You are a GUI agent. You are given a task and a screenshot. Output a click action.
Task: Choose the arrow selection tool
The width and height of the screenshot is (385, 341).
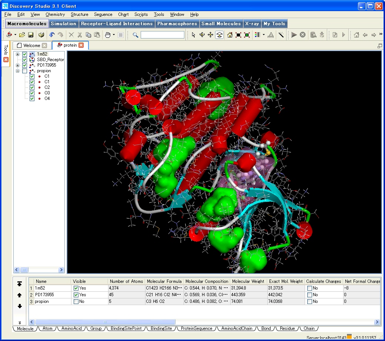[x=194, y=35]
